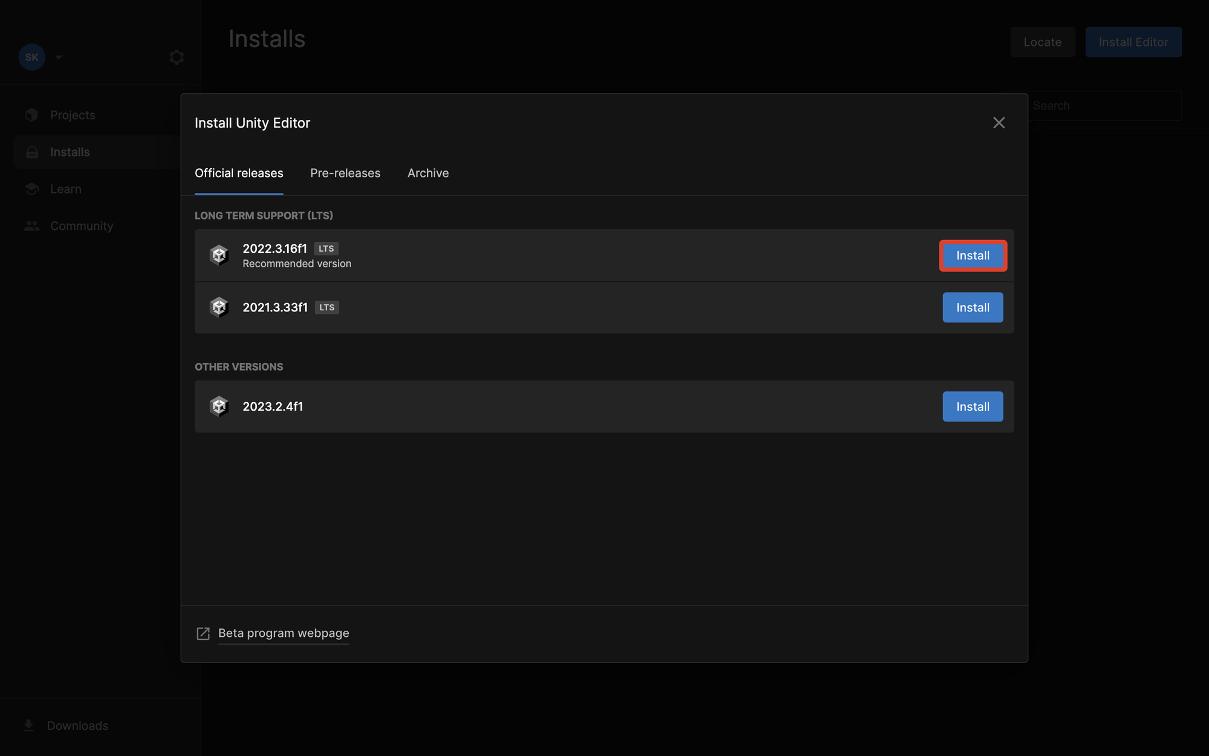Open the Archive tab
The width and height of the screenshot is (1209, 756).
pyautogui.click(x=428, y=173)
